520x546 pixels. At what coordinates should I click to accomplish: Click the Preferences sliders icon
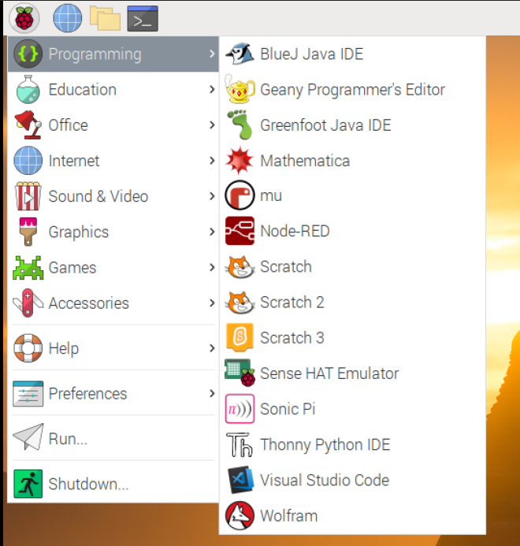click(x=28, y=393)
